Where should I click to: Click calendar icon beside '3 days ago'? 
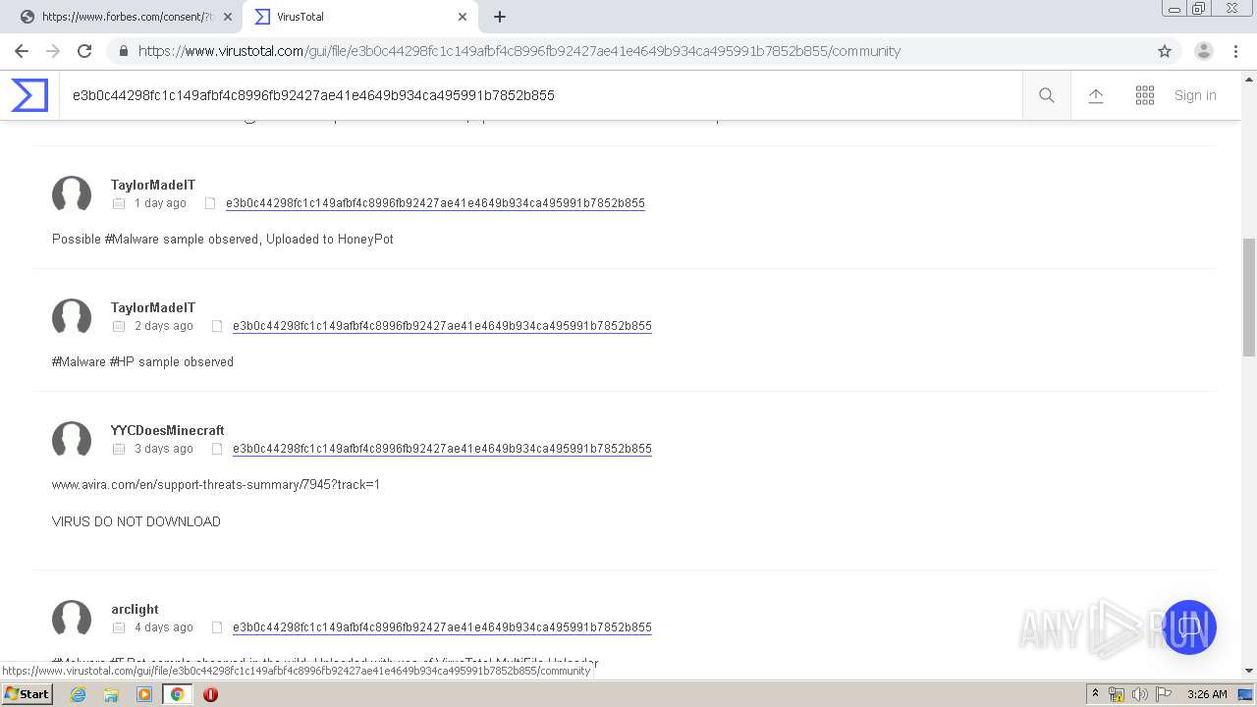coord(119,449)
